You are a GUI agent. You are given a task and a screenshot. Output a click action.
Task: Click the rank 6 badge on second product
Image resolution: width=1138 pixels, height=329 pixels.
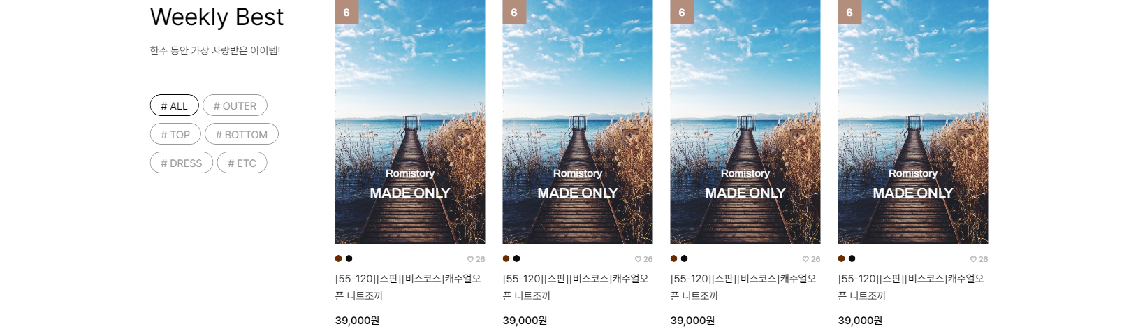[x=514, y=12]
